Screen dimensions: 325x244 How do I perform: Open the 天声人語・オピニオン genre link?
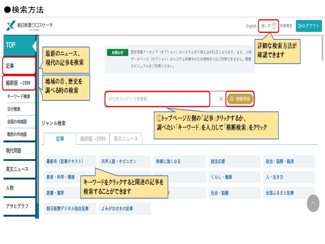tap(125, 161)
